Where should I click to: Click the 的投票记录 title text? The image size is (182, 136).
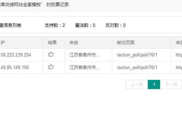(58, 5)
